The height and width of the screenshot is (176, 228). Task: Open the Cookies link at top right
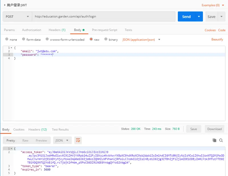pyautogui.click(x=210, y=30)
